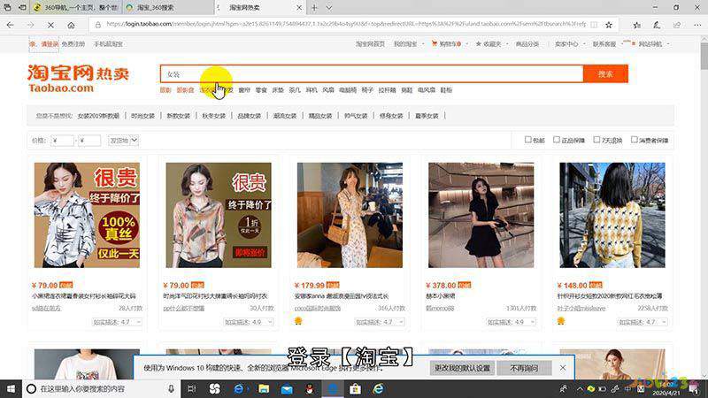This screenshot has height=398, width=708.
Task: Click the 时尚女装 related search link
Action: [x=142, y=116]
